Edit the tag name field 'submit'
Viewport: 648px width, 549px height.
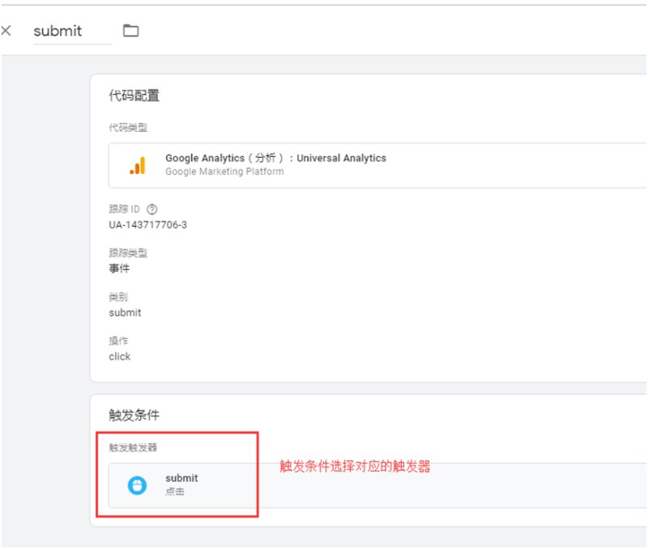[x=72, y=32]
